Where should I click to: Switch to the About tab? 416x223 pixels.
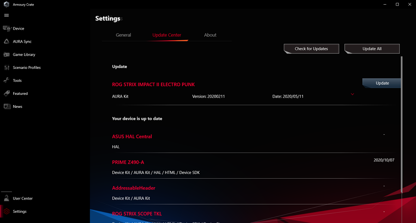[x=210, y=35]
